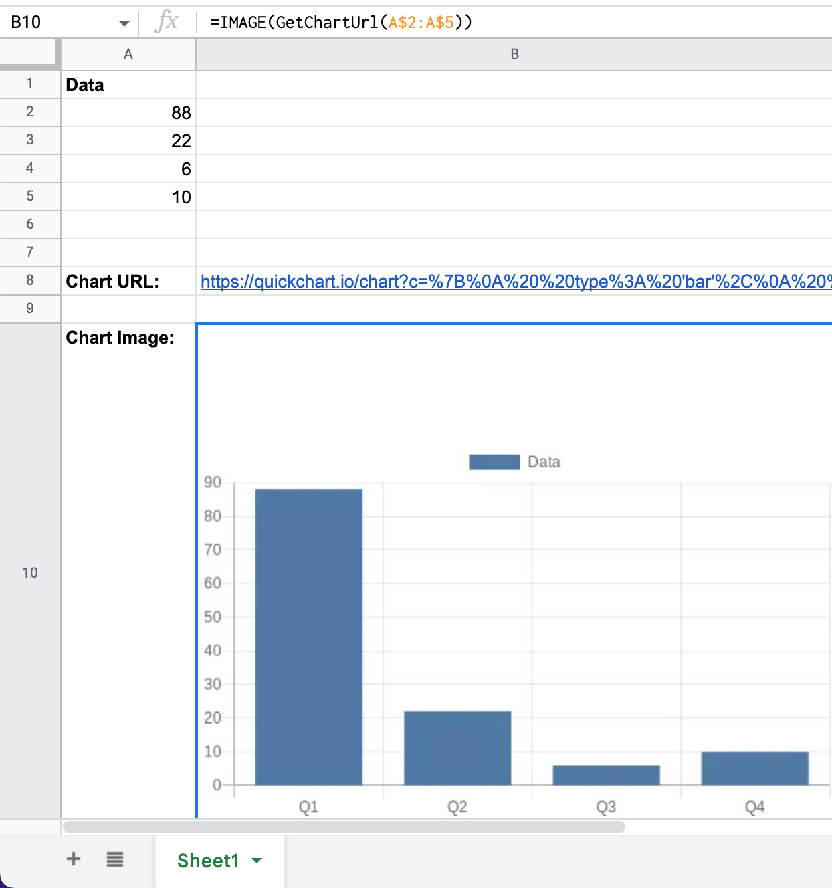Select the Chart URL label cell
Screen dimensions: 832x888
point(128,282)
